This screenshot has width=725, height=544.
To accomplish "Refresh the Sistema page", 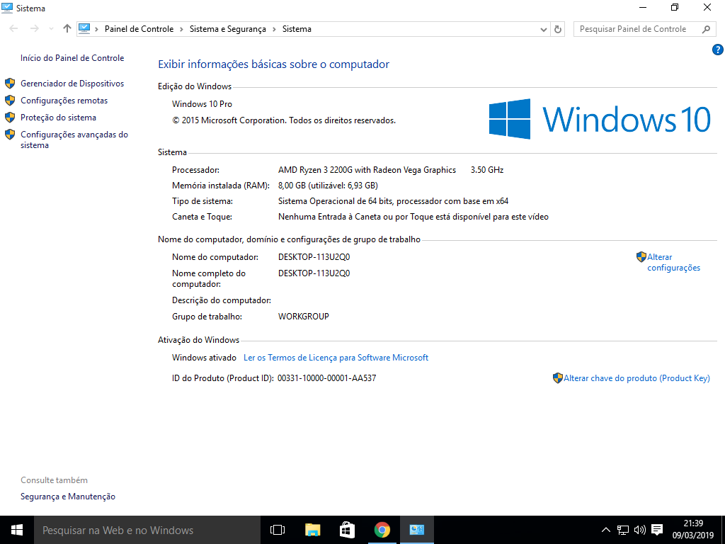I will click(x=558, y=29).
